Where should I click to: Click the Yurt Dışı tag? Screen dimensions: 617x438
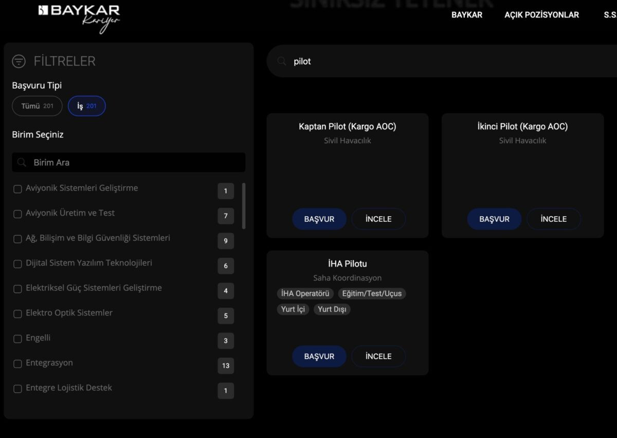click(x=332, y=309)
